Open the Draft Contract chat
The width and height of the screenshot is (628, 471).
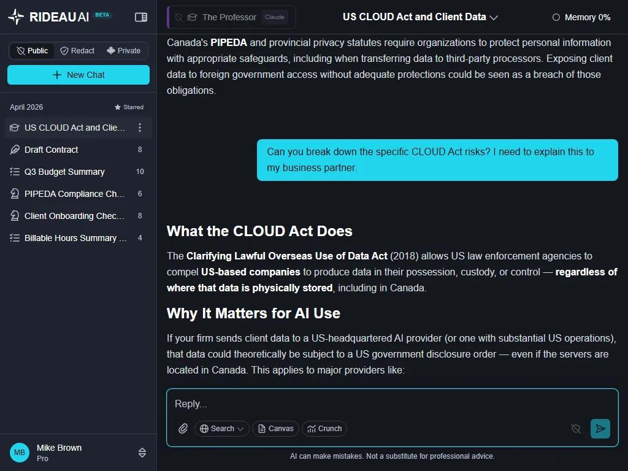pyautogui.click(x=78, y=150)
